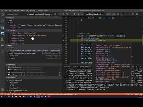
Task: Switch to the OUTPUT panel tab
Action: tap(75, 67)
